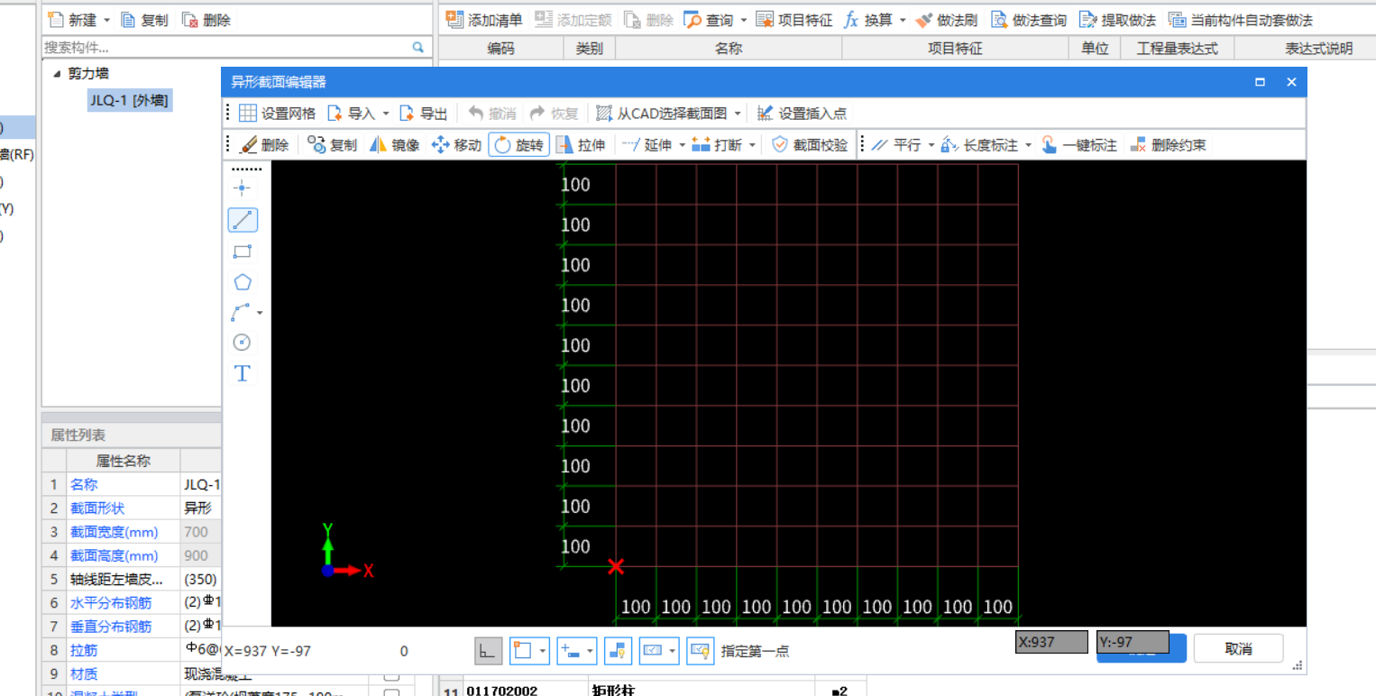Click 长度标注 length dimension tool

click(x=979, y=144)
